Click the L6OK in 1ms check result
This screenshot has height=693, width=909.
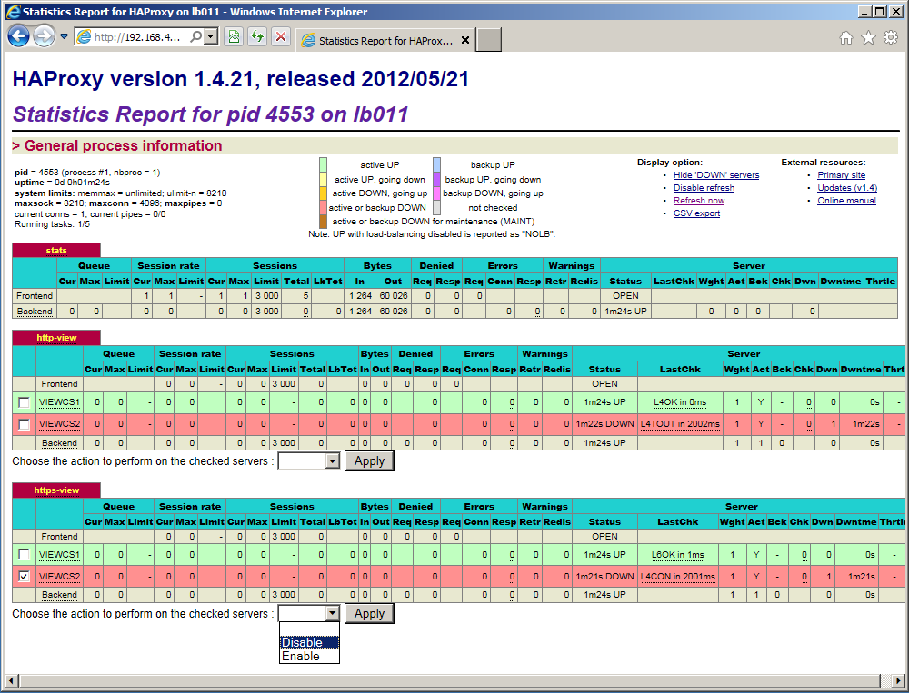(678, 555)
